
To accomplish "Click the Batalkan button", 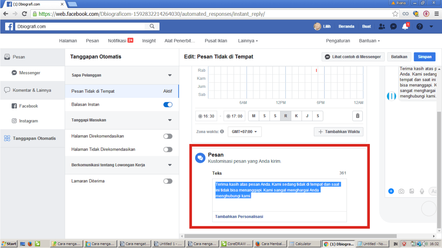I will click(x=399, y=57).
